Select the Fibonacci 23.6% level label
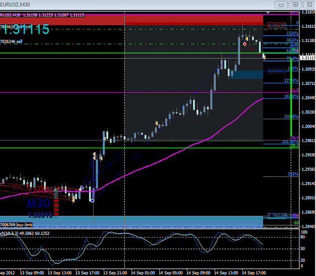The height and width of the screenshot is (276, 316). coord(292,33)
